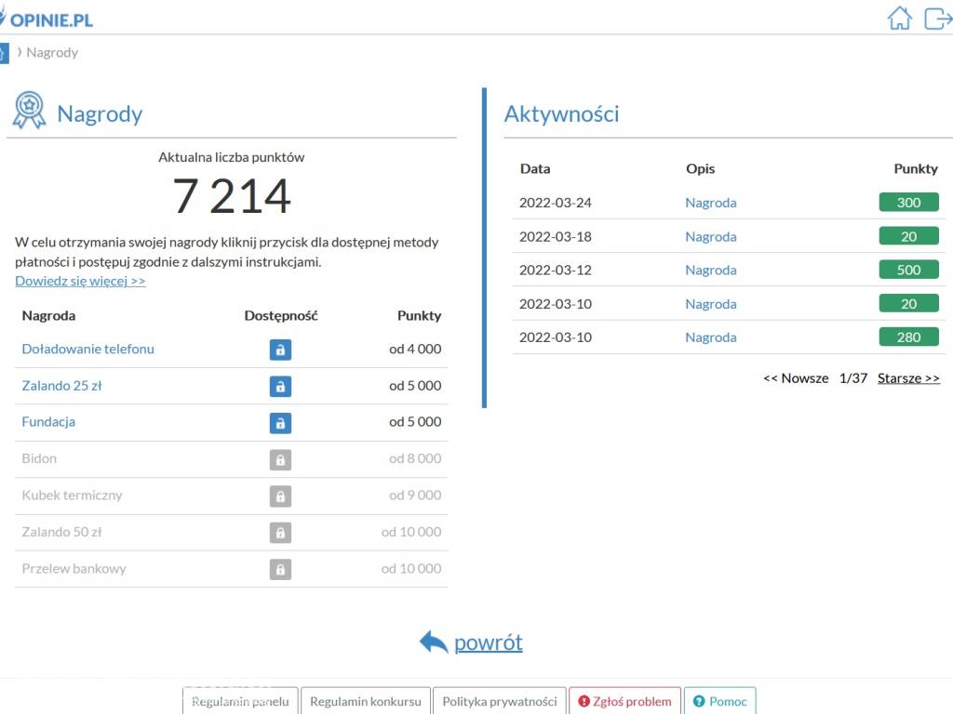The height and width of the screenshot is (714, 953).
Task: Click locked padlock for Zalando 50 zł
Action: [x=280, y=533]
